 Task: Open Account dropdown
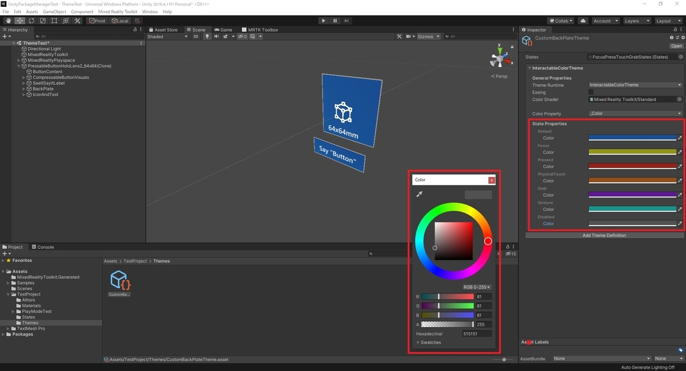(x=605, y=21)
